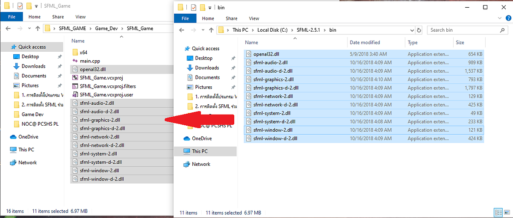513x218 pixels.
Task: Select sfml-system-d-2.dll in bin window
Action: click(364, 121)
